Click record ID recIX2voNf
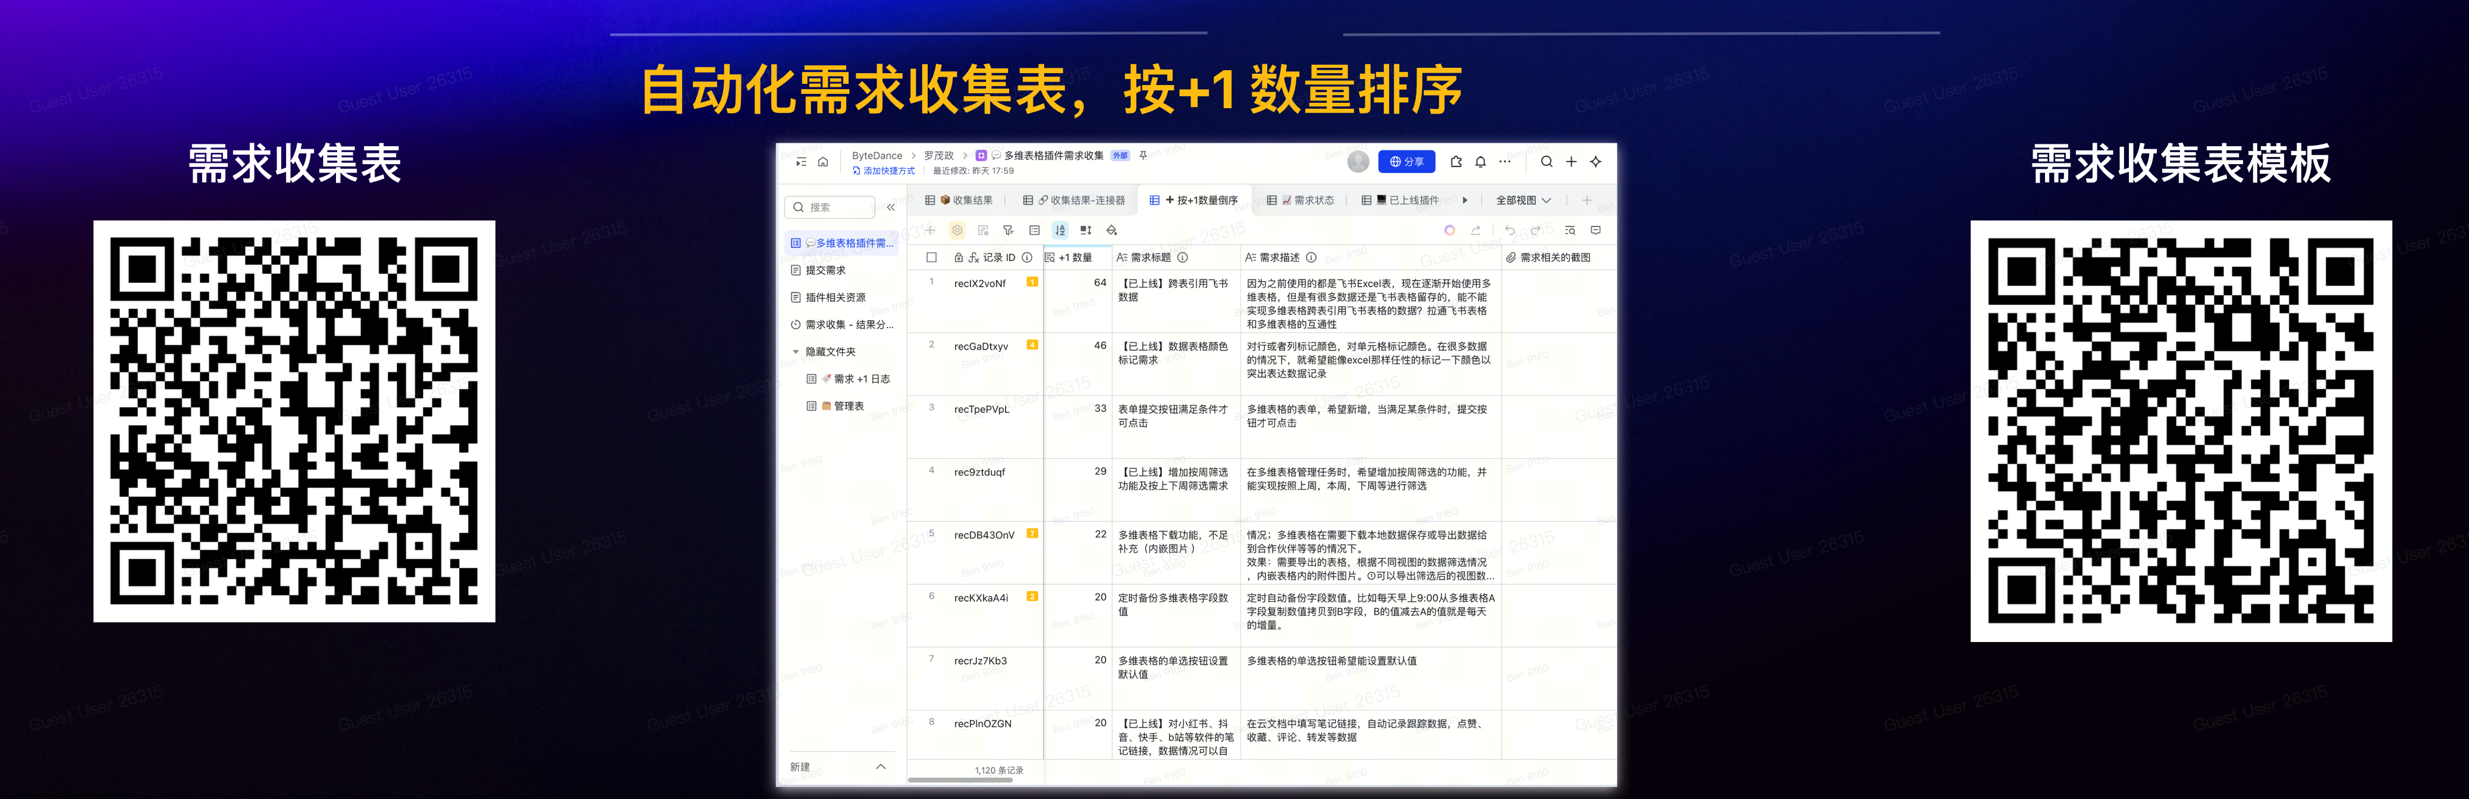The image size is (2469, 799). click(979, 284)
